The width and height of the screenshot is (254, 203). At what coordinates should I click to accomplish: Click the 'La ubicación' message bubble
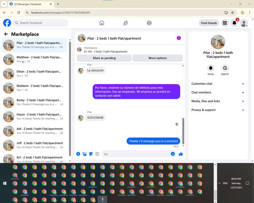[96, 70]
